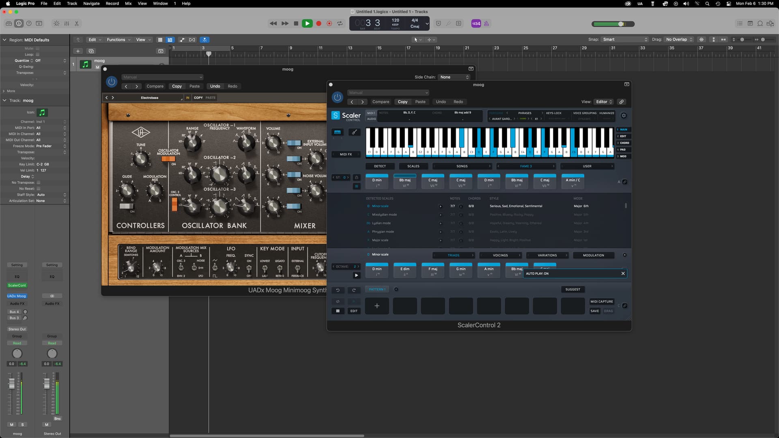Add a new track with the plus button

point(78,51)
